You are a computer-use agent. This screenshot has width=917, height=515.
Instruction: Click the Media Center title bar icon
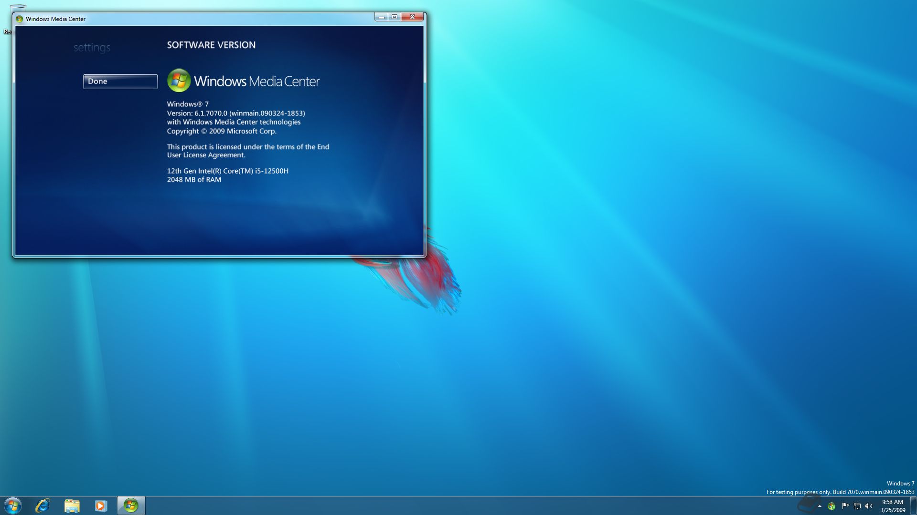[19, 19]
